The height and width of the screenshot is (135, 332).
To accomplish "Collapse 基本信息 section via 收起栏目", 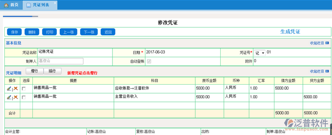I will click(x=317, y=43).
